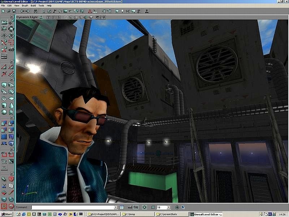Image resolution: width=289 pixels, height=217 pixels.
Task: Open the Music browser note icon
Action: tap(55, 11)
